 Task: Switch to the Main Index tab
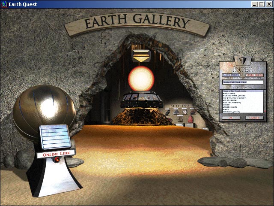(x=231, y=75)
